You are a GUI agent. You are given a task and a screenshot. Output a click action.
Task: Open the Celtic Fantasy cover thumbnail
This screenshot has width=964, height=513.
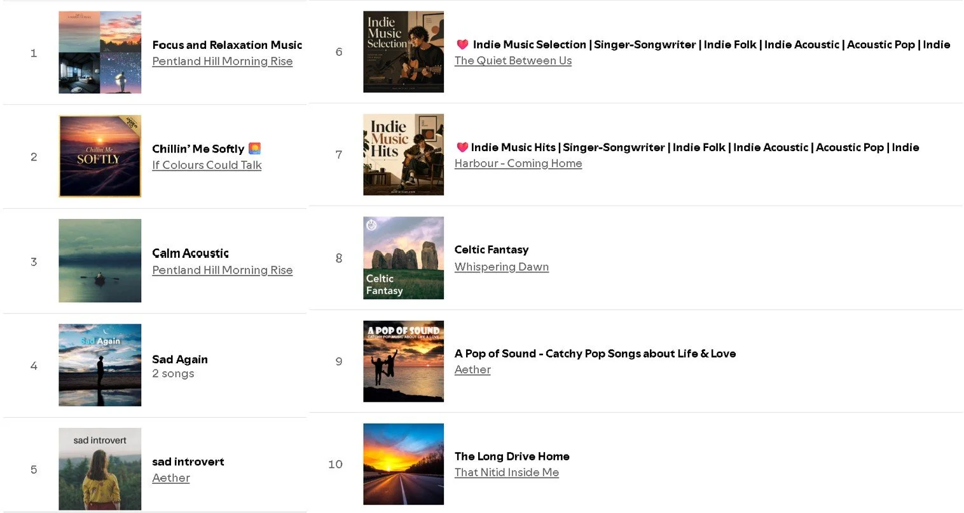[x=403, y=258]
